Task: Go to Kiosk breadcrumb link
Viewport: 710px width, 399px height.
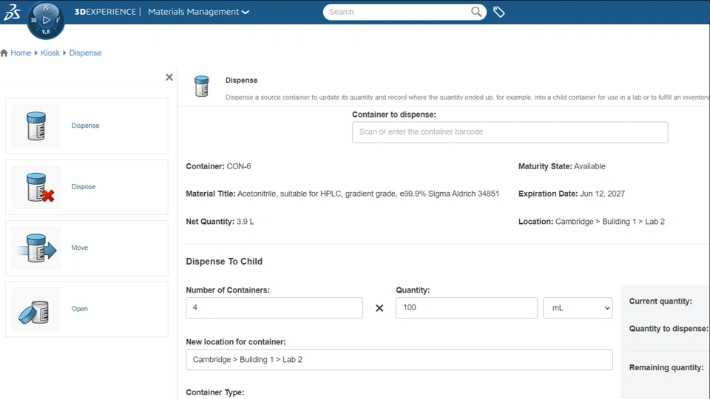Action: coord(50,53)
